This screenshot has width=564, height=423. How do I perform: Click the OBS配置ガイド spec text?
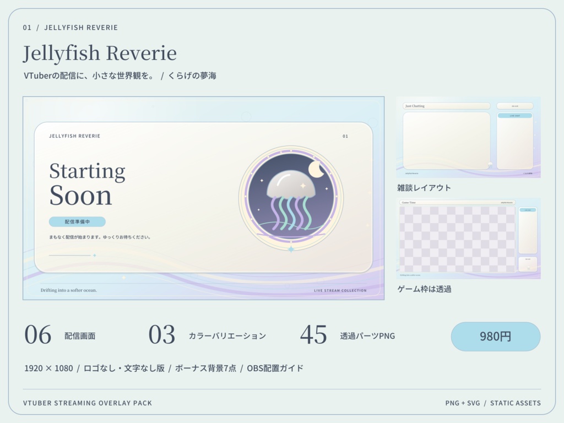275,368
